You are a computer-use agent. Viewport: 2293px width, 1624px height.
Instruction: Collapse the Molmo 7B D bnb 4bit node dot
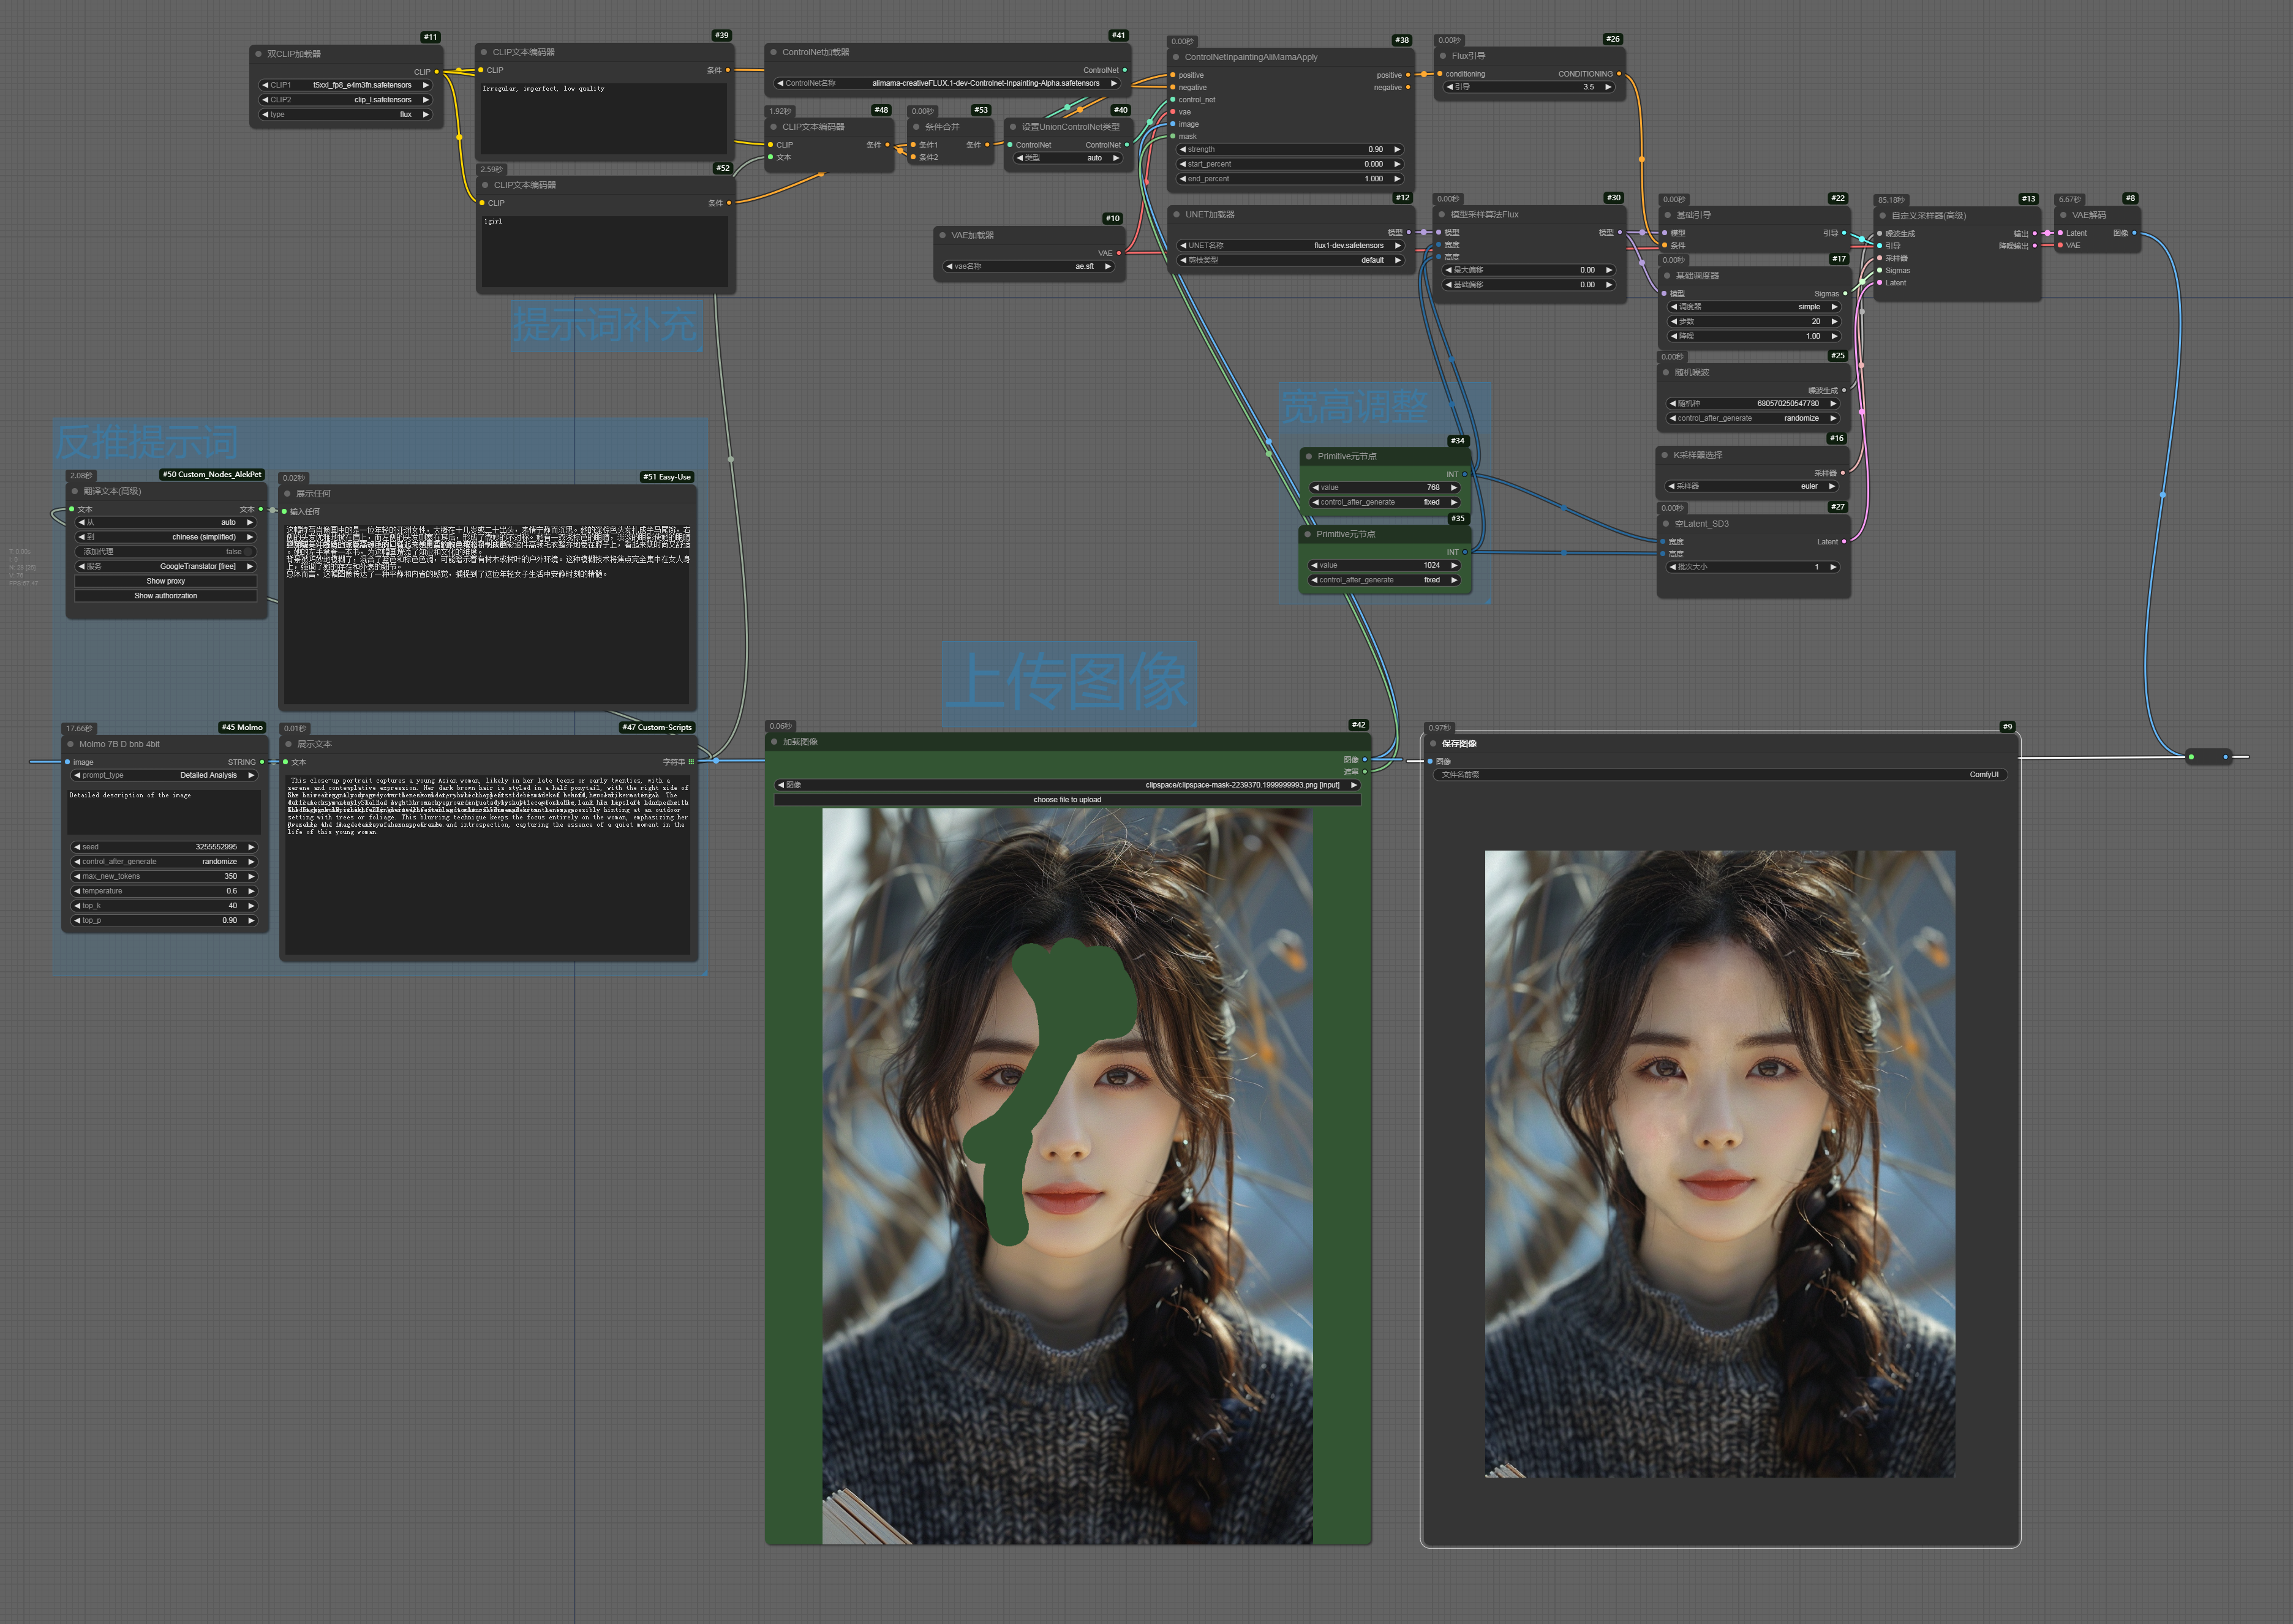coord(71,744)
